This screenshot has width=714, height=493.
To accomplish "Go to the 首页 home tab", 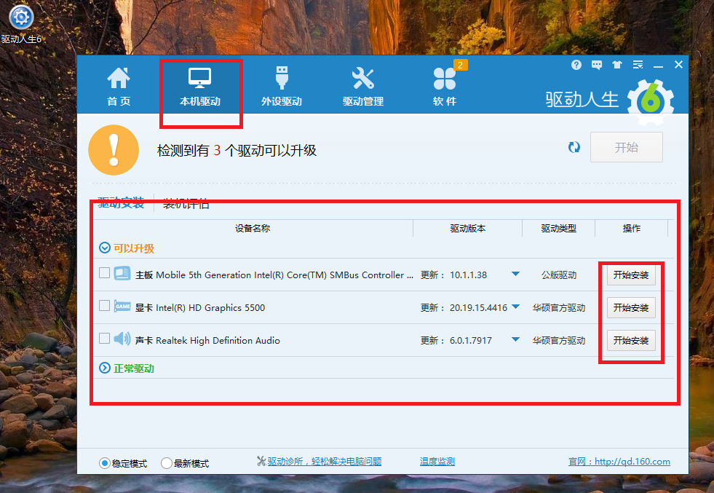I will click(119, 87).
